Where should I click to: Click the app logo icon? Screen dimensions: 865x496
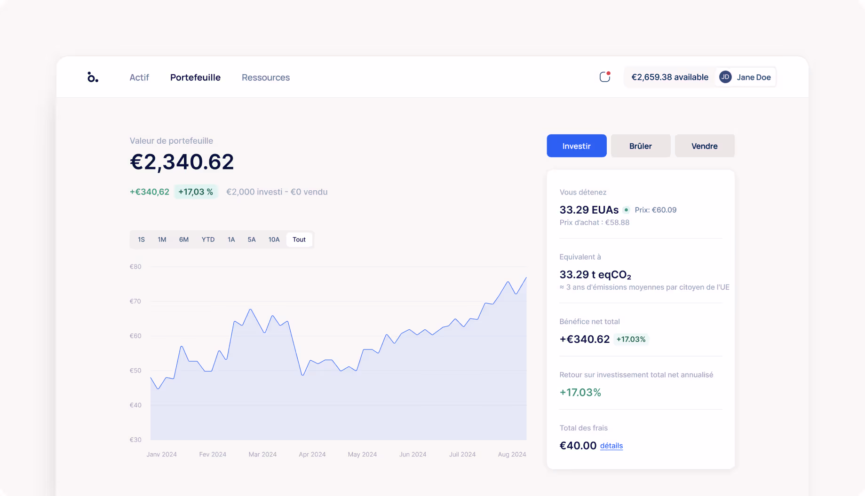[x=93, y=77]
